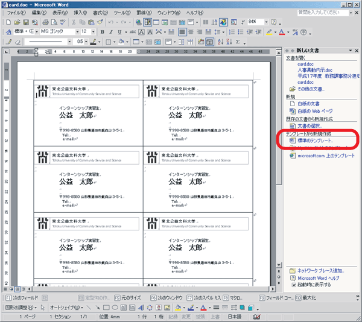Open Print Preview from the toolbar
Viewport: 362px width, 322px height.
[x=54, y=22]
